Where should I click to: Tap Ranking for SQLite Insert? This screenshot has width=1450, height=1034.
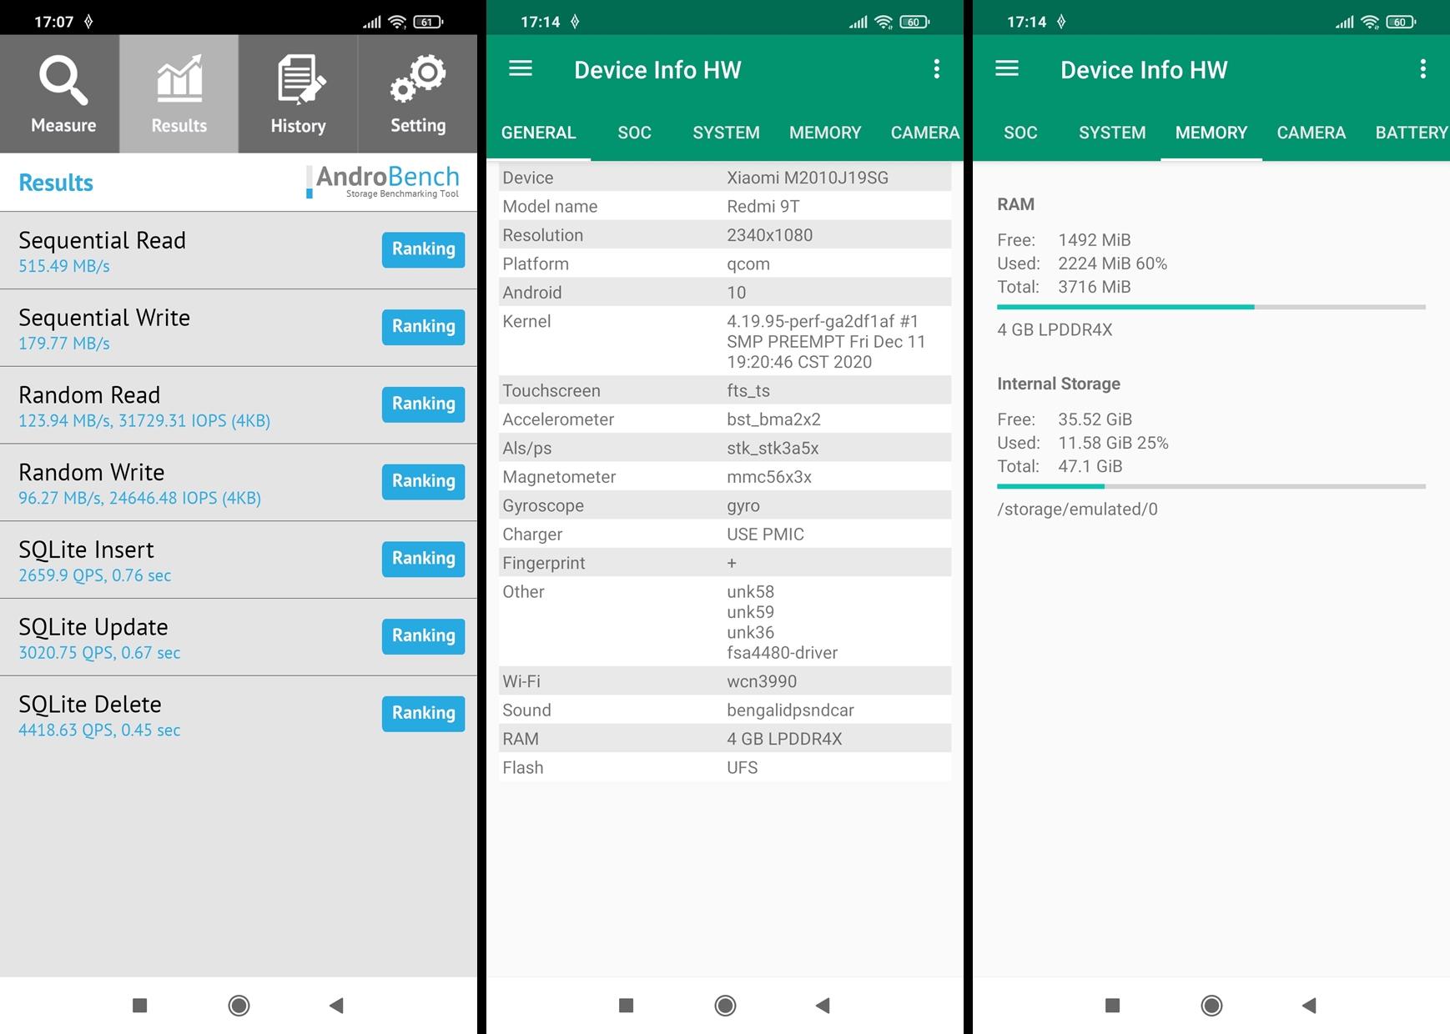pos(423,559)
